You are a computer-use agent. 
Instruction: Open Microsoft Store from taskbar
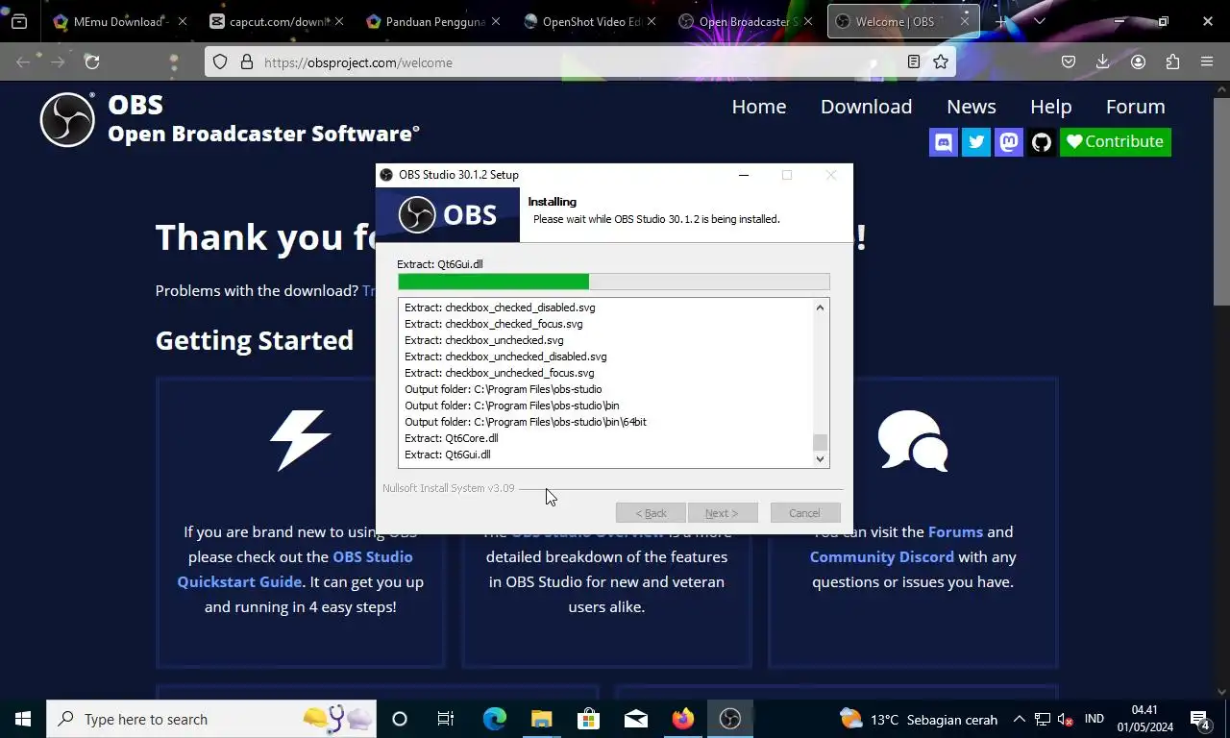point(589,719)
